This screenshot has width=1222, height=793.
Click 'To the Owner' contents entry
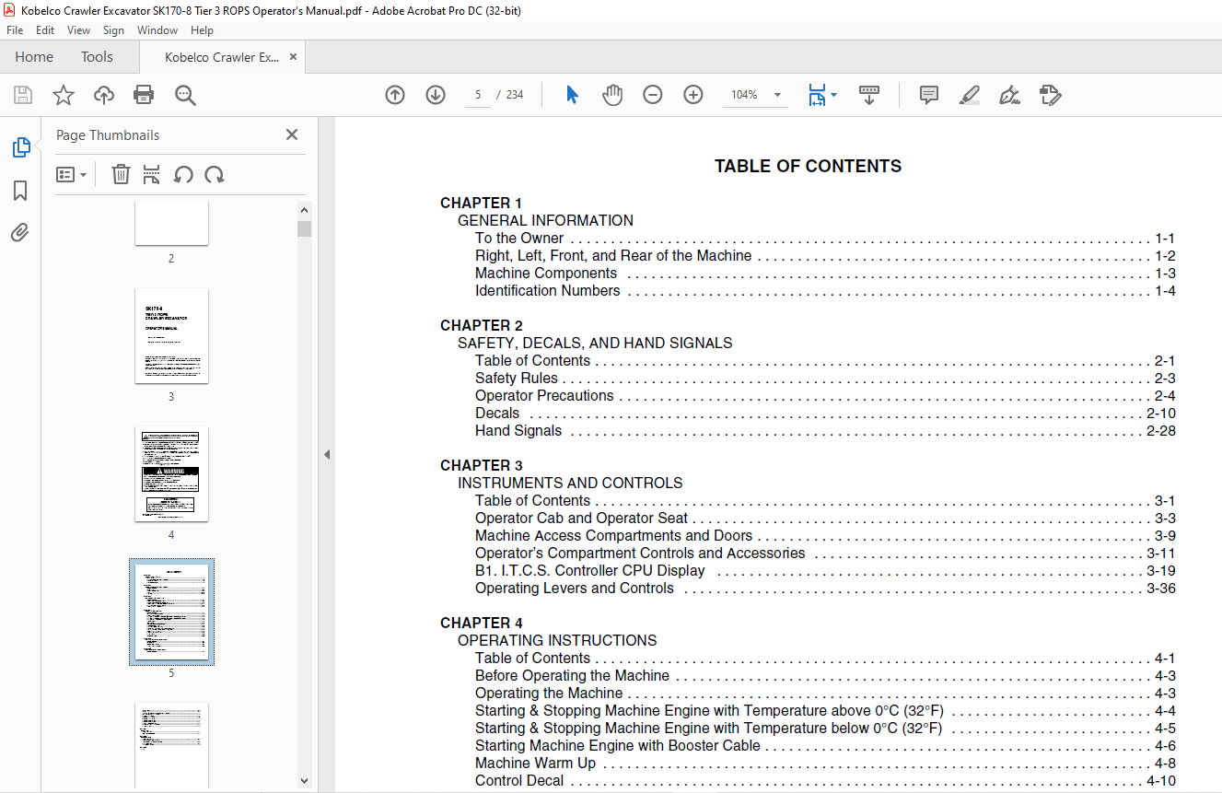(x=519, y=239)
